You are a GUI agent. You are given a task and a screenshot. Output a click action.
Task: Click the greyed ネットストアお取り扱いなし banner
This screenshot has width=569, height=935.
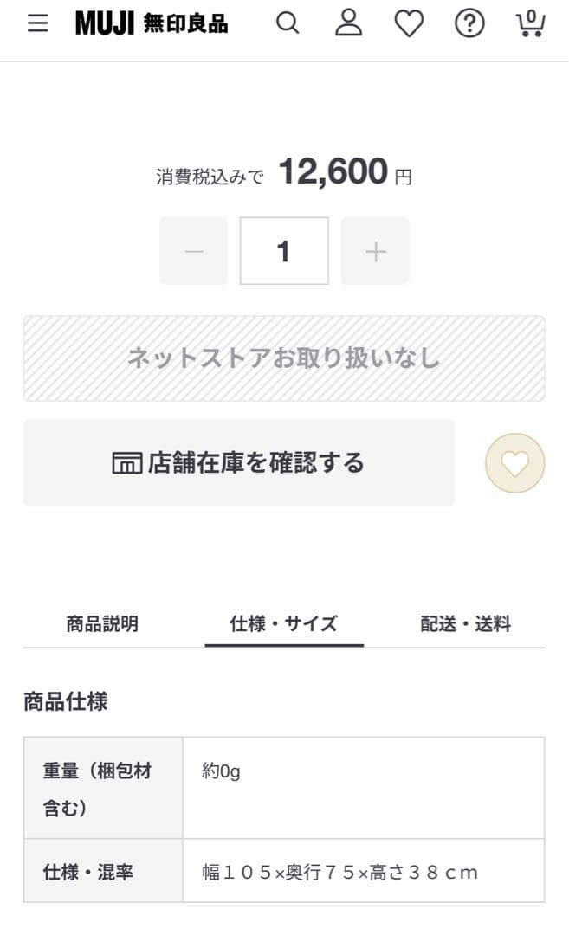[284, 358]
